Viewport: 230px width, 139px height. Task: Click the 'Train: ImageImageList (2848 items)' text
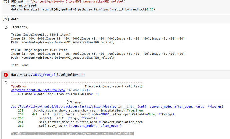pos(41,35)
